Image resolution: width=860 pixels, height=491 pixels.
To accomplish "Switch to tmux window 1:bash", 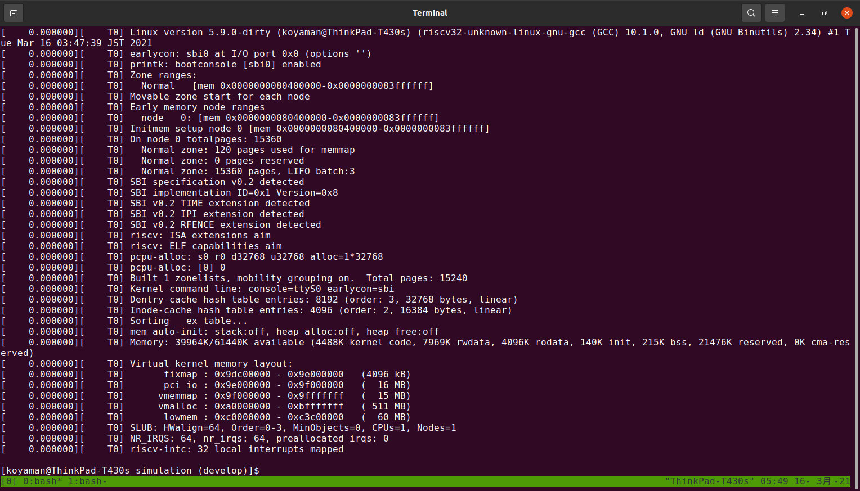I will pos(87,481).
